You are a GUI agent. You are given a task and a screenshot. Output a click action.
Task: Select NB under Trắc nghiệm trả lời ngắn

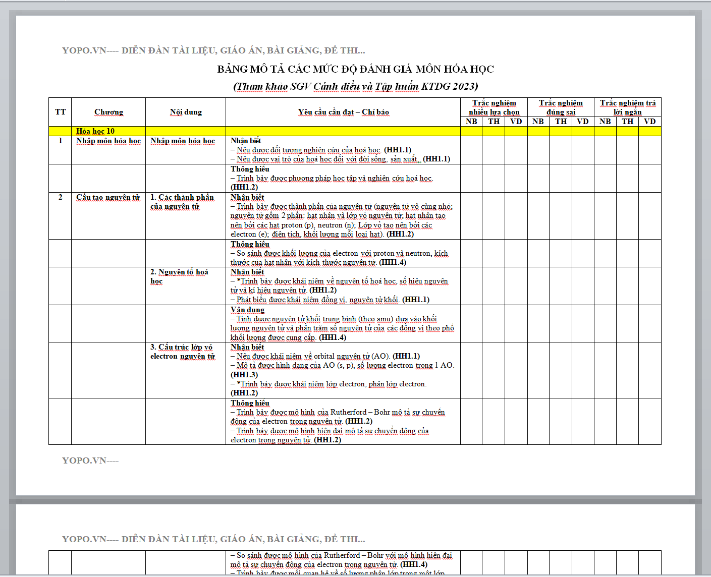coord(605,122)
